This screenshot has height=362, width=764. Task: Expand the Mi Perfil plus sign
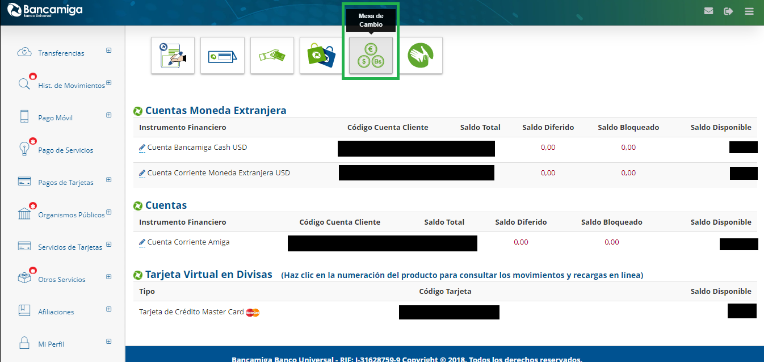[x=108, y=342]
